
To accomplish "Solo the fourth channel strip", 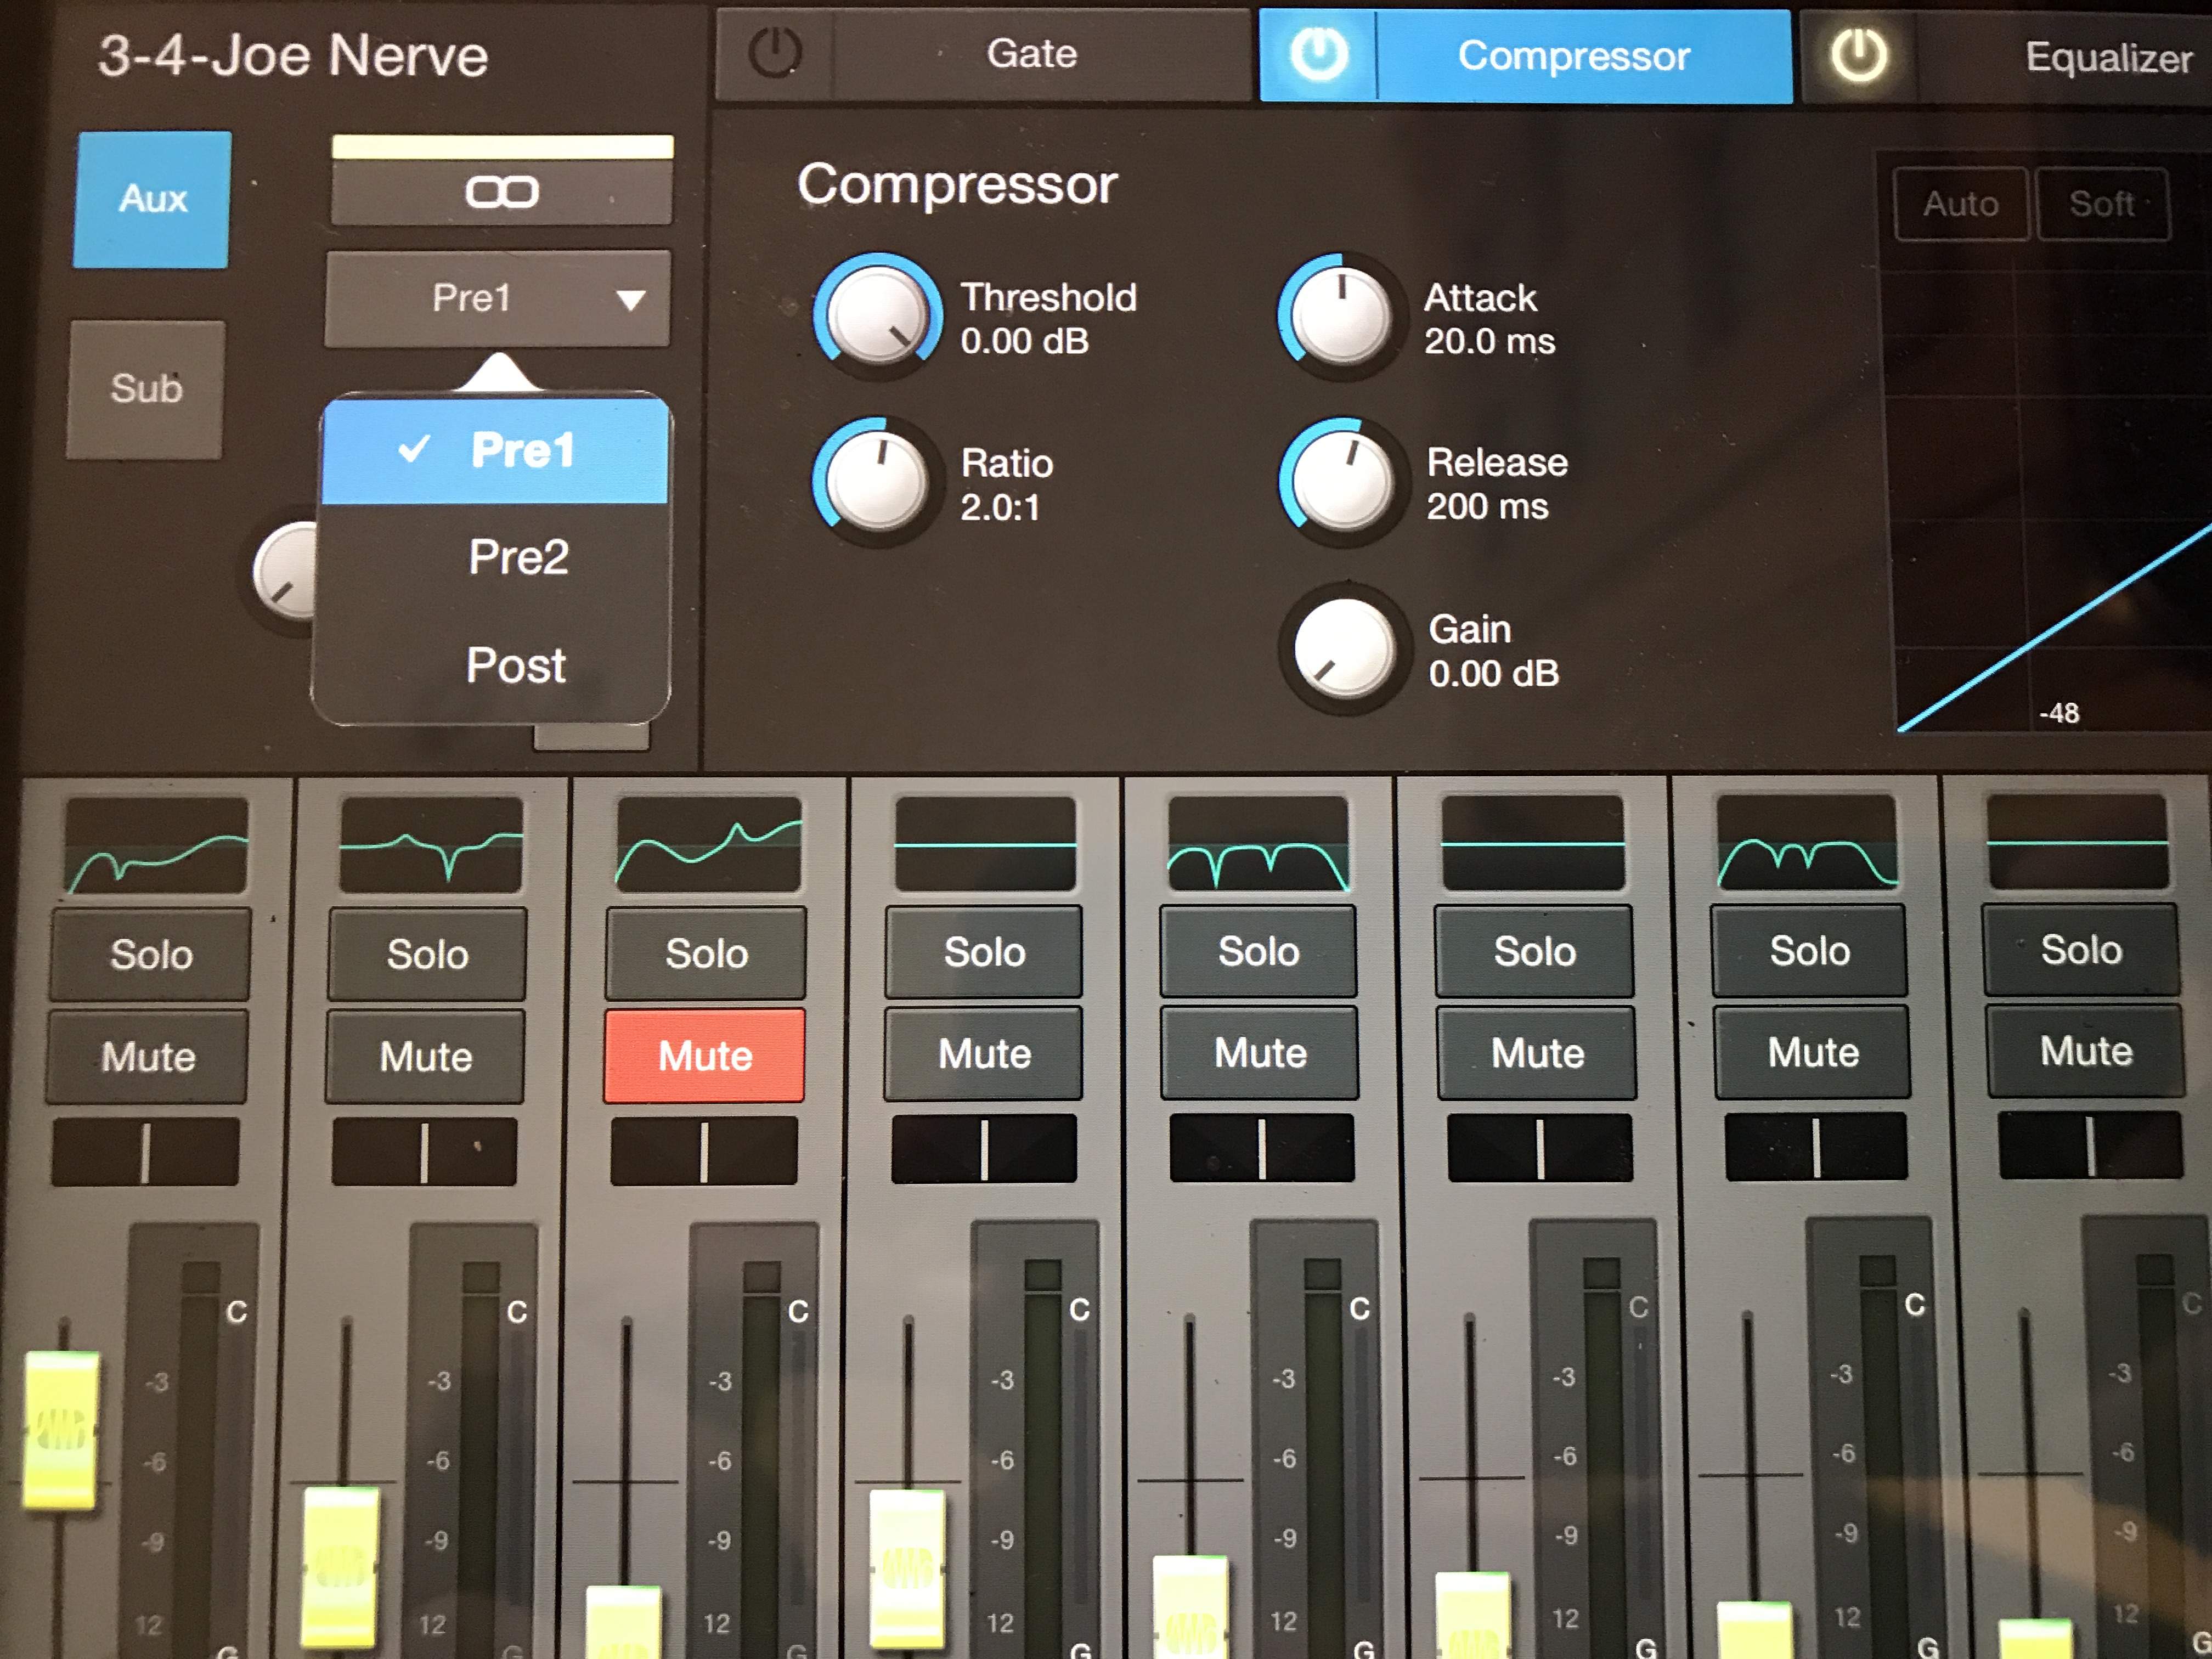I will tap(984, 952).
